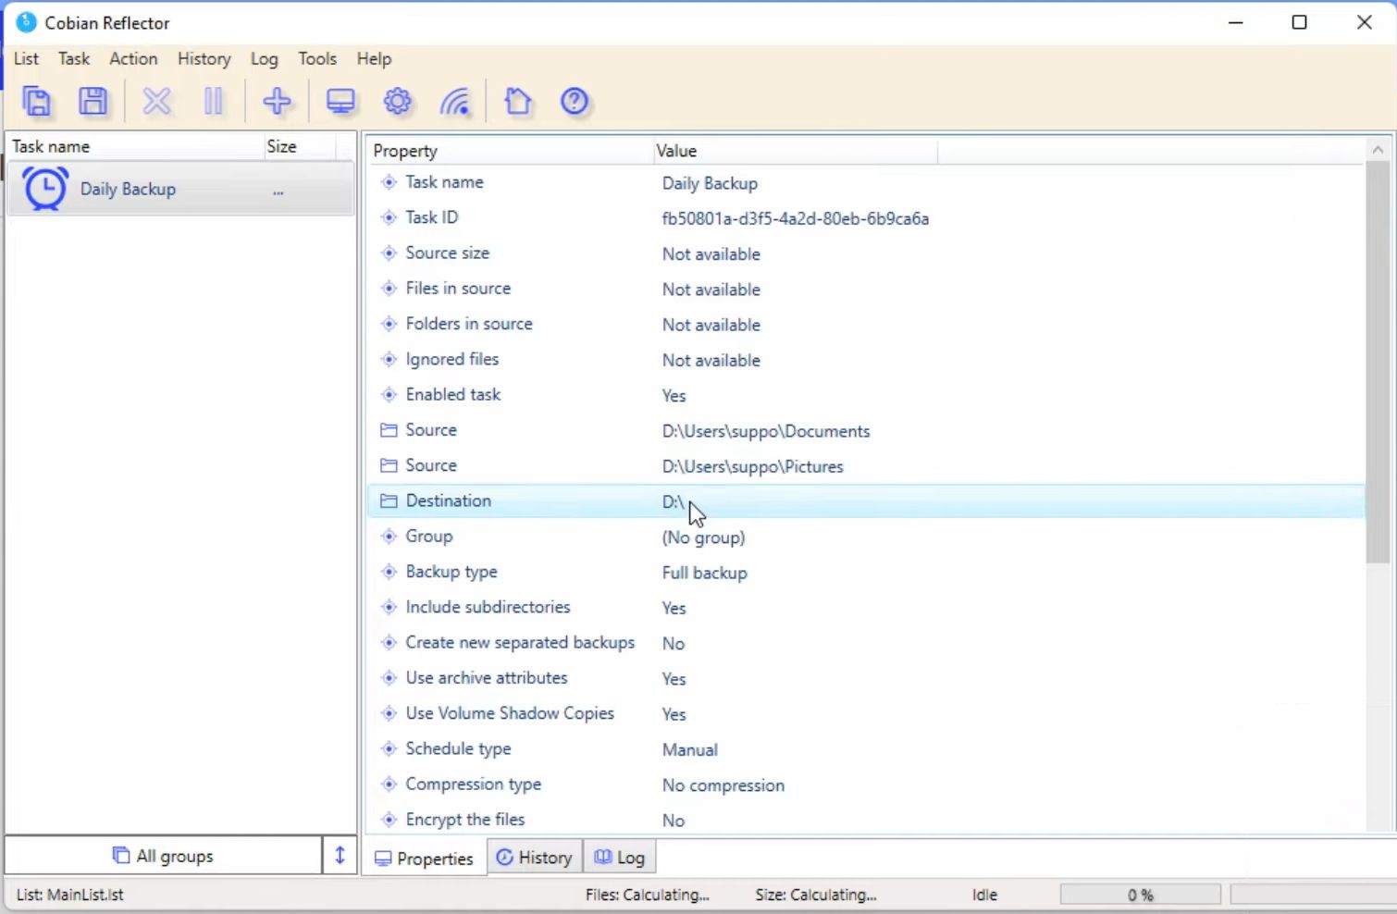Save the current task list
1397x914 pixels.
pos(93,101)
